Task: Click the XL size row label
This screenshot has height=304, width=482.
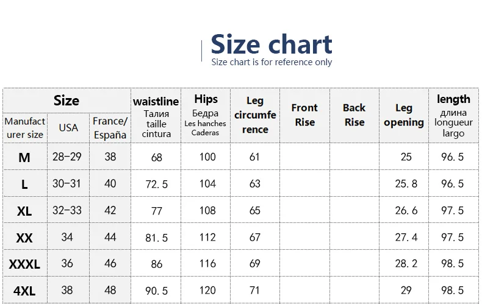Action: tap(24, 211)
